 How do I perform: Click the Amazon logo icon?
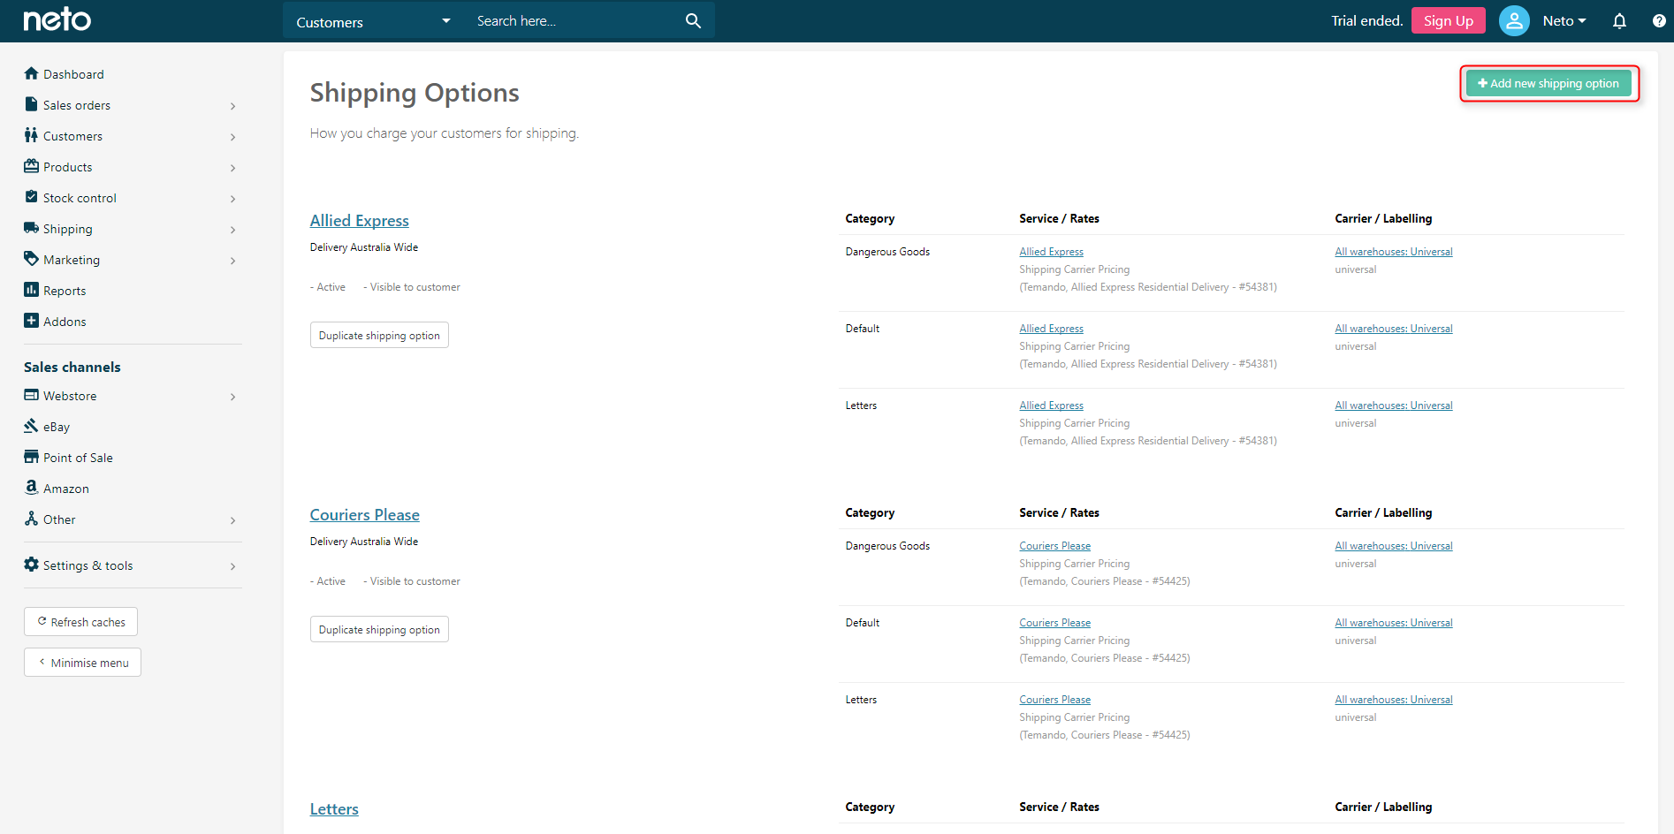32,488
